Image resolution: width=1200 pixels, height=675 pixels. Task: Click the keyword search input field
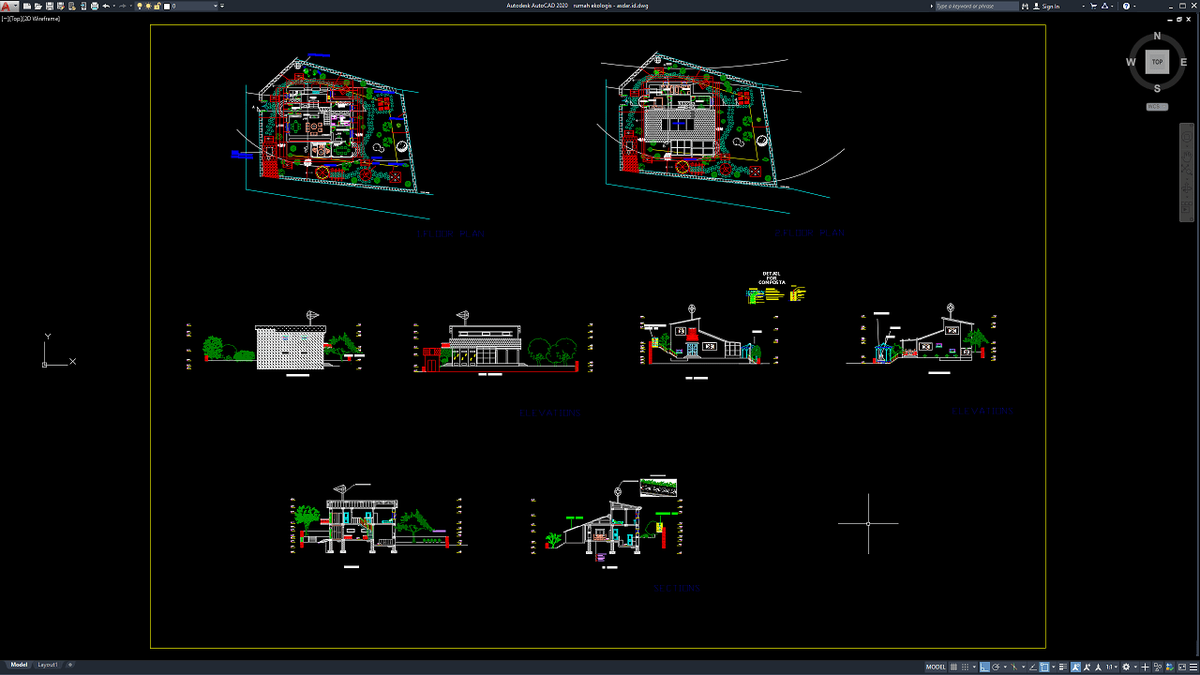coord(976,6)
